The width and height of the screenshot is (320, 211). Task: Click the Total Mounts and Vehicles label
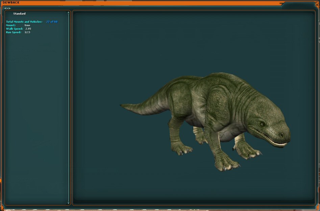point(24,22)
